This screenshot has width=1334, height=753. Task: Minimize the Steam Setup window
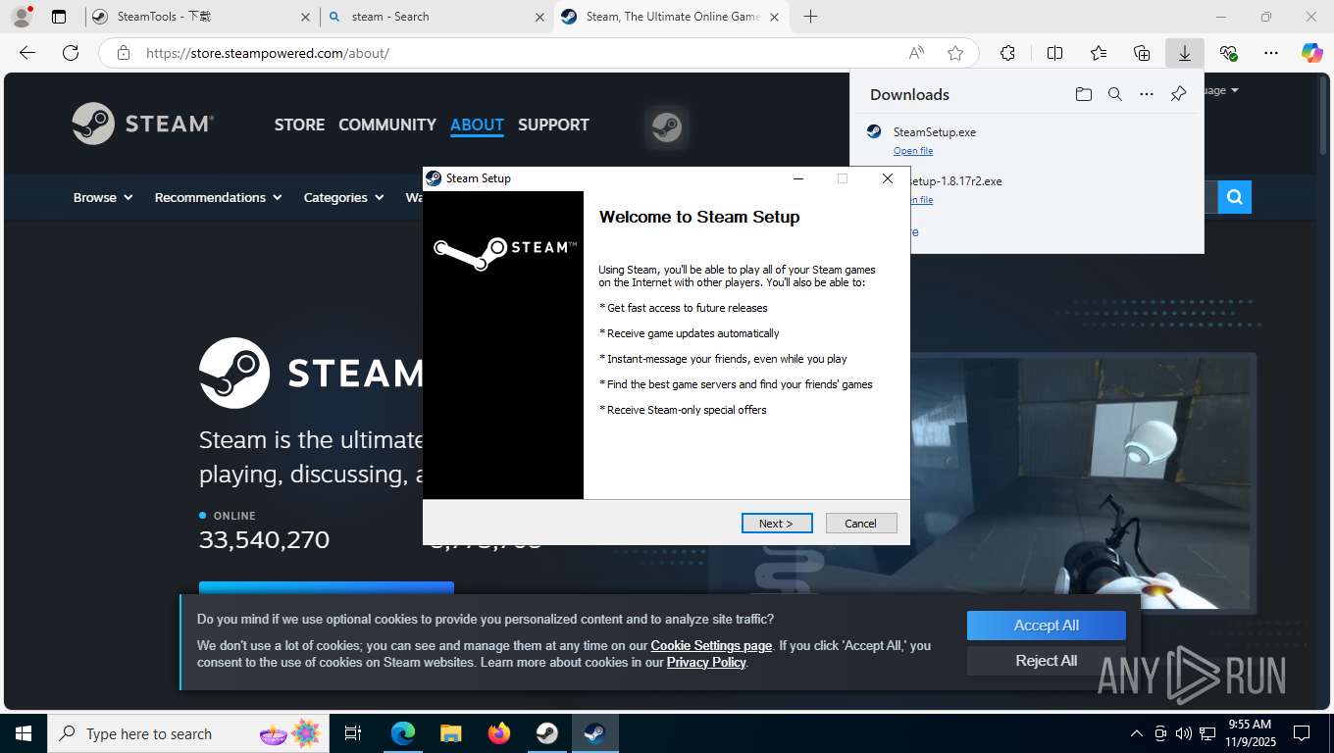tap(798, 178)
